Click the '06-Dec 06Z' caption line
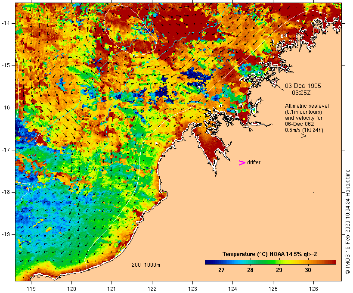The width and height of the screenshot is (353, 293). click(300, 124)
